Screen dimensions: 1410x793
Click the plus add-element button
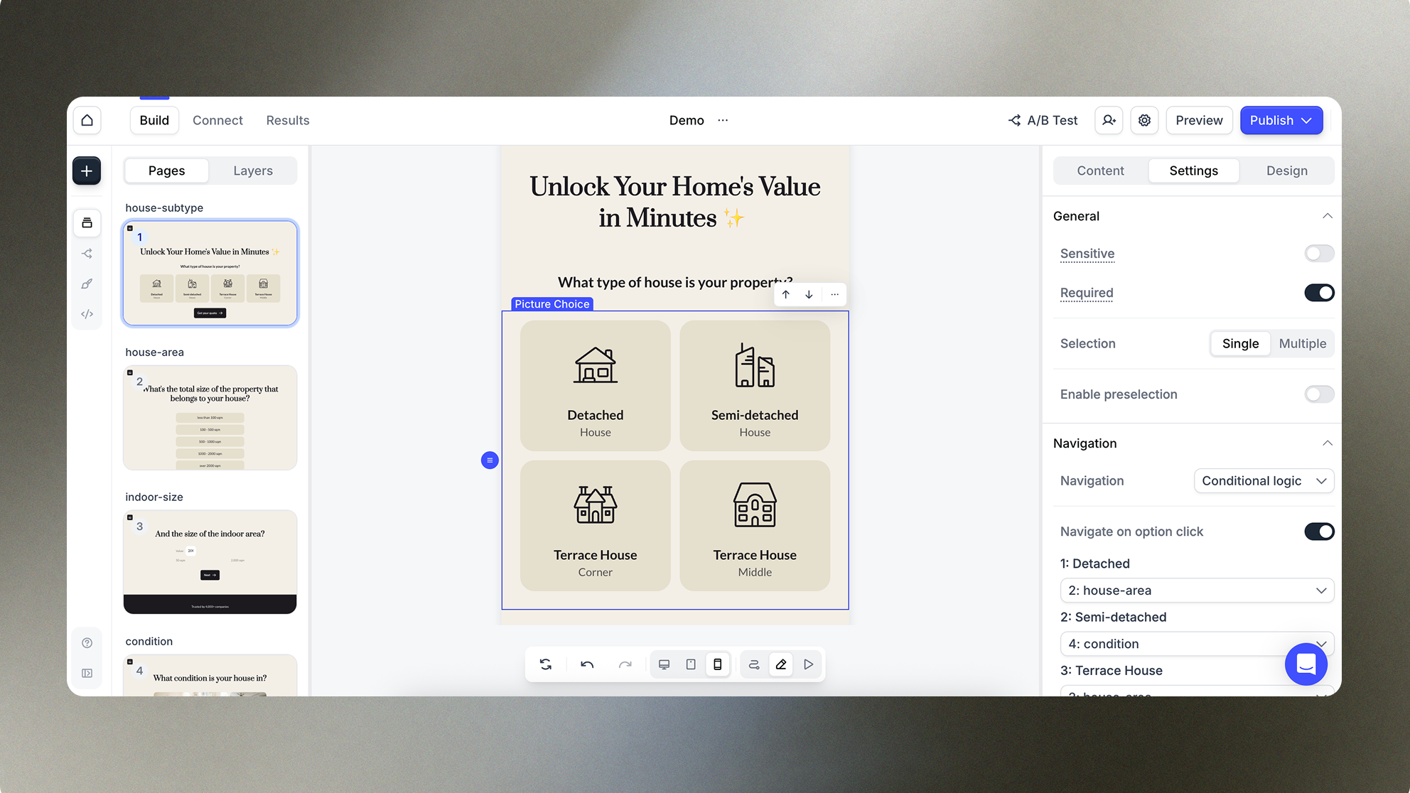pyautogui.click(x=87, y=171)
